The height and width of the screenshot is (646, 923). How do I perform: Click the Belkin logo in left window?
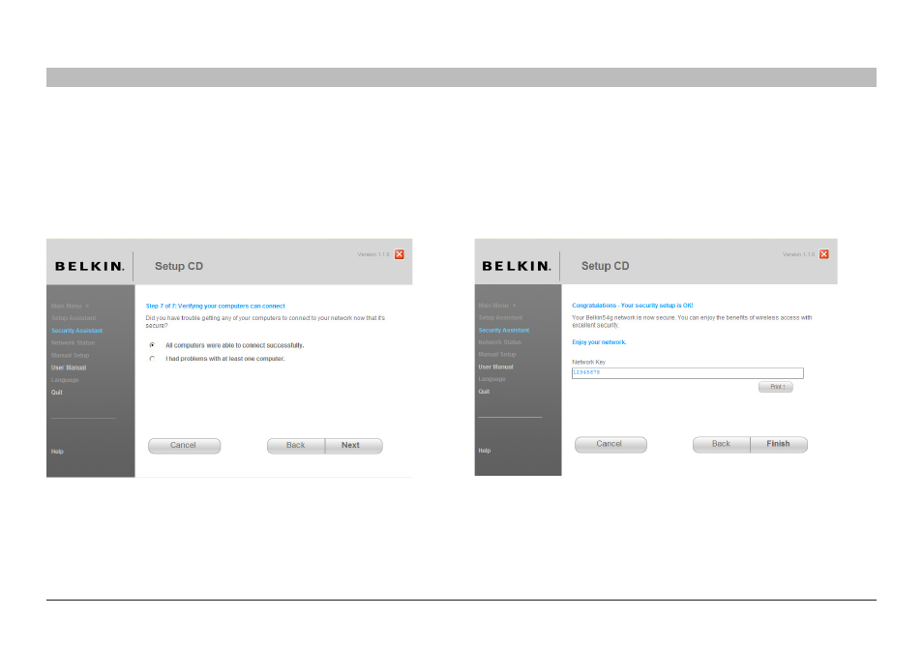pyautogui.click(x=89, y=267)
